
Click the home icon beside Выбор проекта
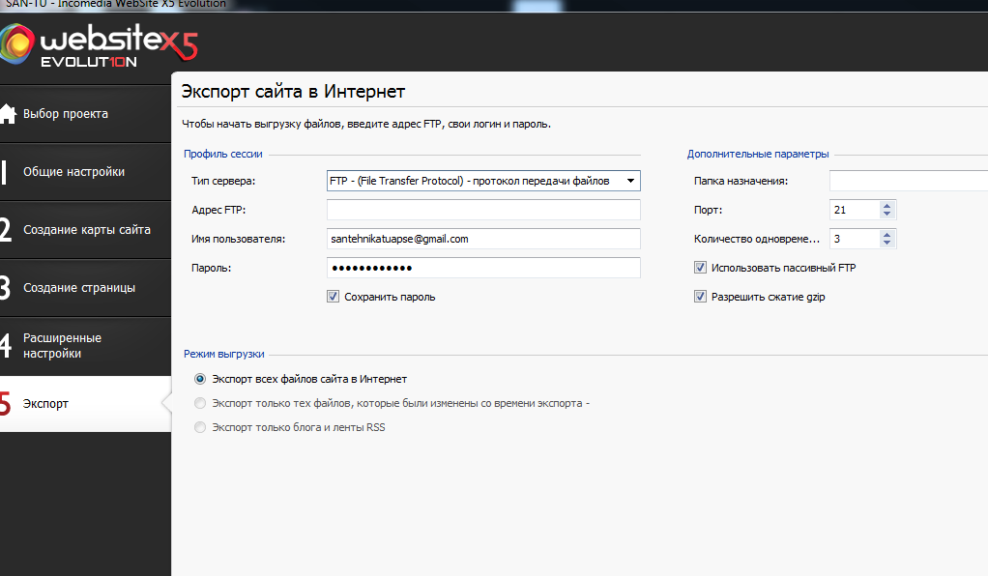point(8,114)
